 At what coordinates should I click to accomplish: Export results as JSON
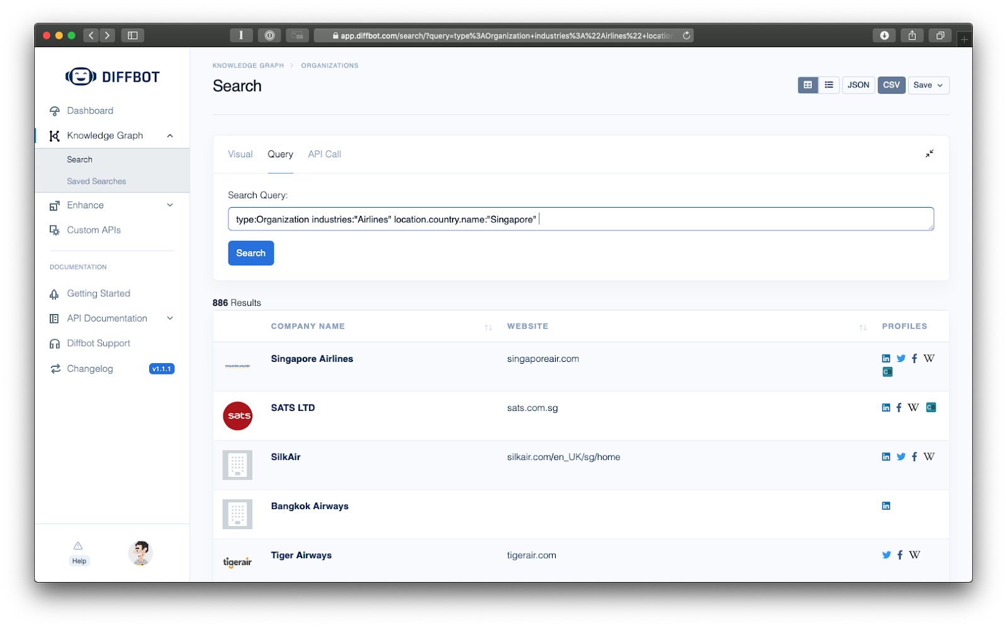click(858, 85)
